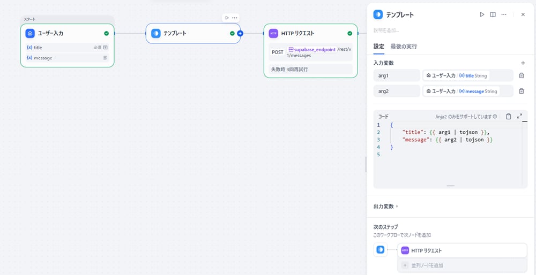The image size is (536, 275).
Task: Open the more options menu in panel header
Action: tap(504, 14)
